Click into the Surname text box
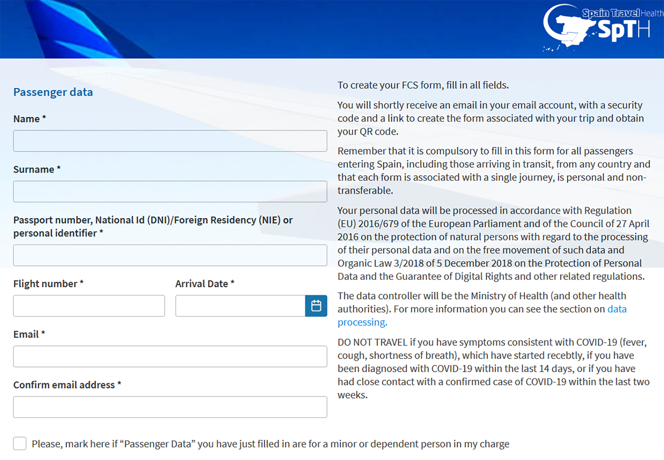 click(x=170, y=191)
